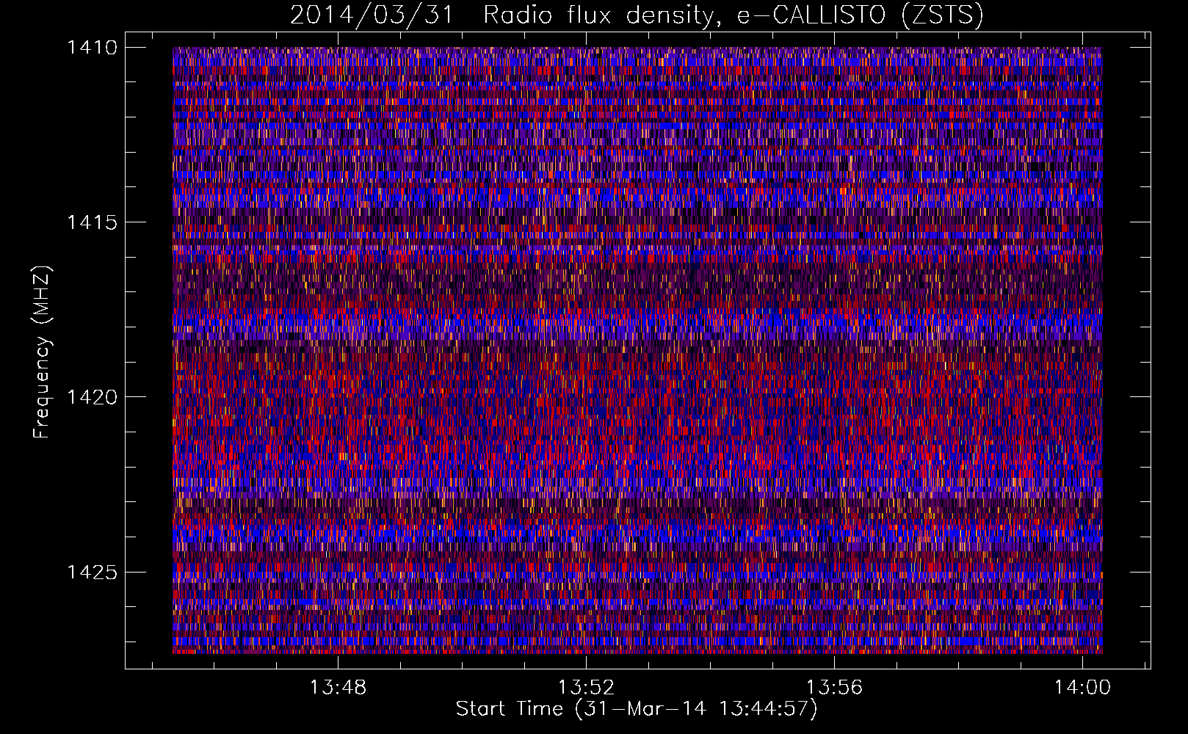Click the 'Frequency (MHZ)' y-axis label

tap(42, 352)
